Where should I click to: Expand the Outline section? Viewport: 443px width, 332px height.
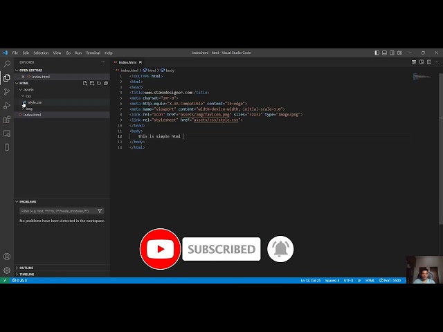coord(17,268)
